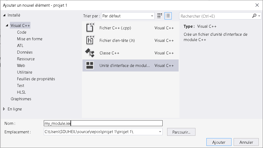Select the Code category
Screen dimensions: 263x148
pyautogui.click(x=22, y=32)
